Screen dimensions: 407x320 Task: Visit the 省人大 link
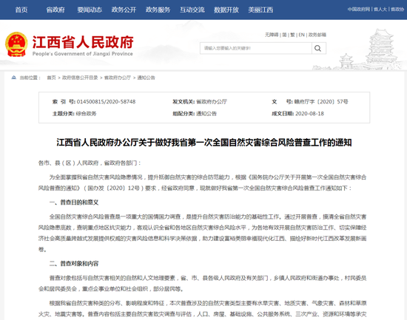[380, 10]
